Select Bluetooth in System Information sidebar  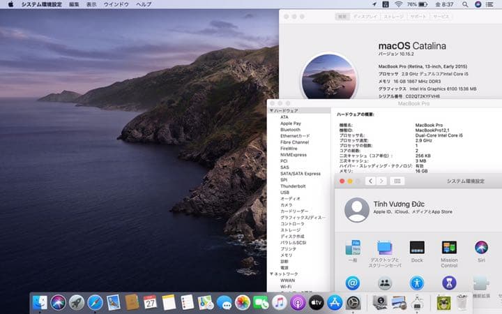pos(290,130)
